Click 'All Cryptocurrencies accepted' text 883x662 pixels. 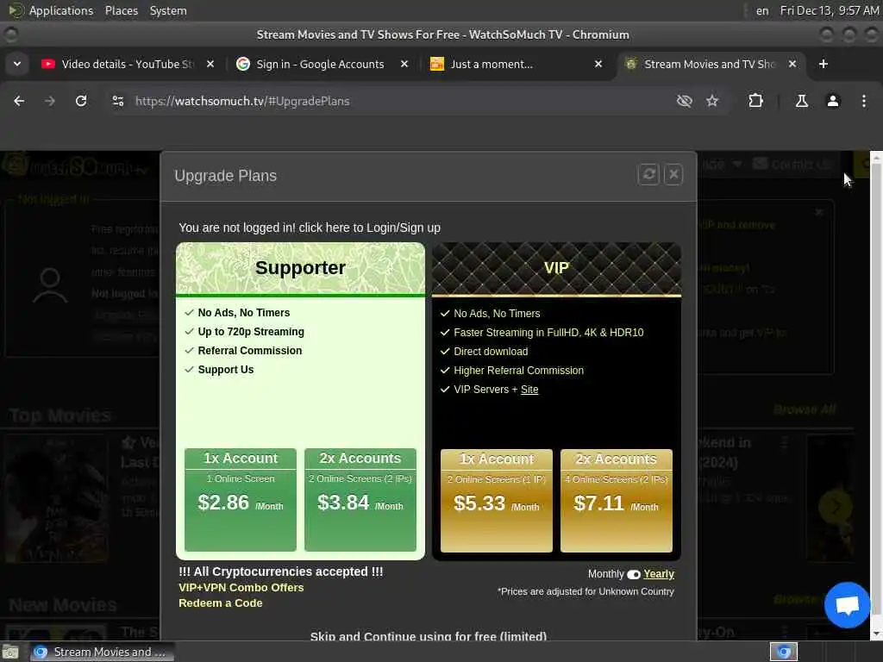[280, 571]
